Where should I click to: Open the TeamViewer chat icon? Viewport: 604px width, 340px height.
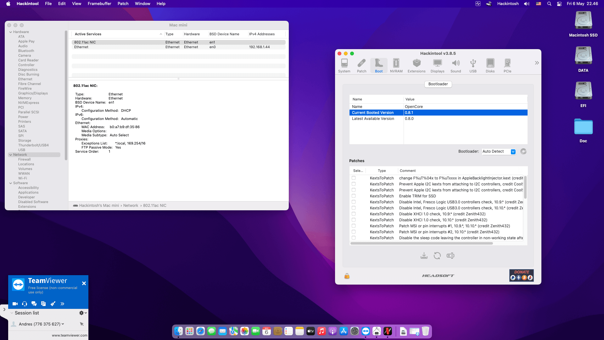(34, 304)
